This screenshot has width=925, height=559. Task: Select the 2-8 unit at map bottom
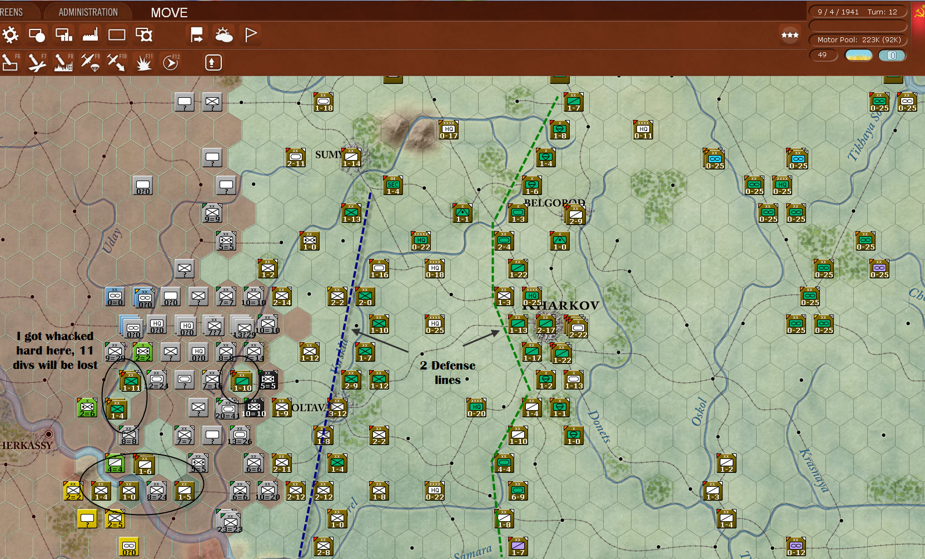[x=324, y=547]
